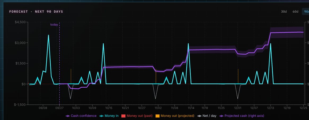Click the 10/03 date label
Screen dimensions: 309x120
tap(76, 108)
